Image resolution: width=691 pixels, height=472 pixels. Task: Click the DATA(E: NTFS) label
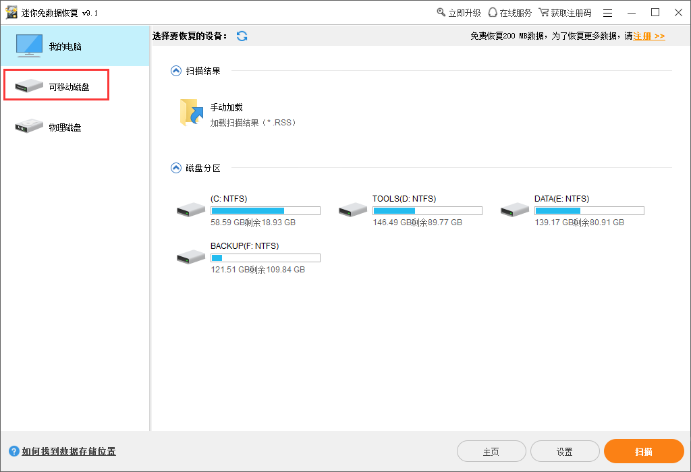(562, 199)
